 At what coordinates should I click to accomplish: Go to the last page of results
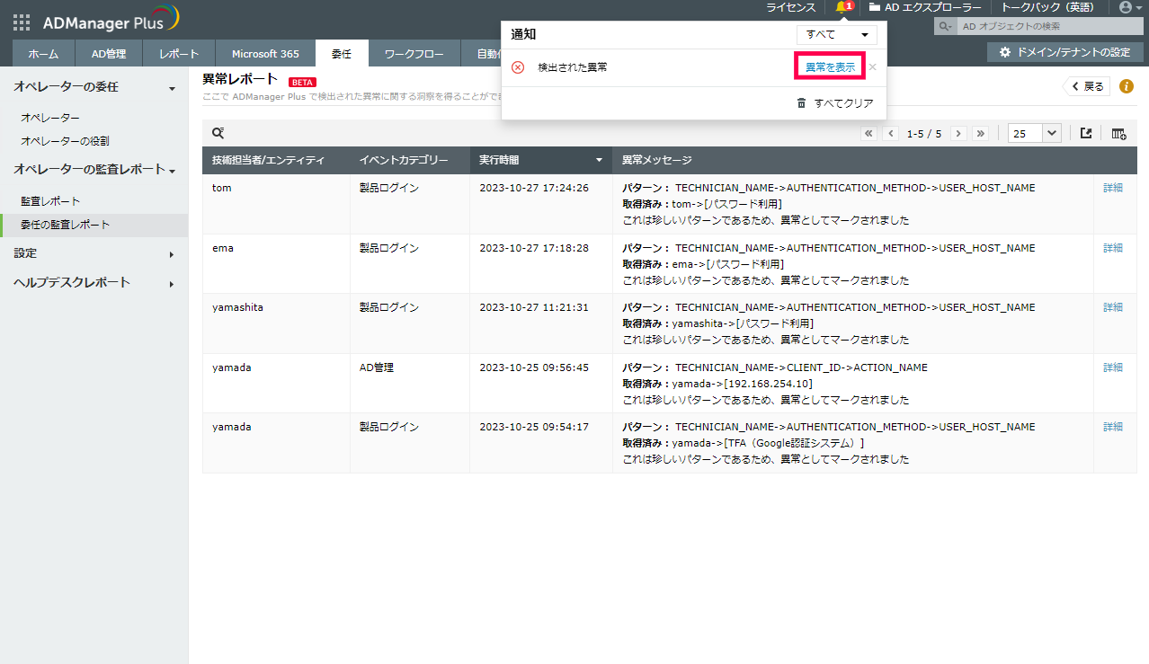(980, 133)
